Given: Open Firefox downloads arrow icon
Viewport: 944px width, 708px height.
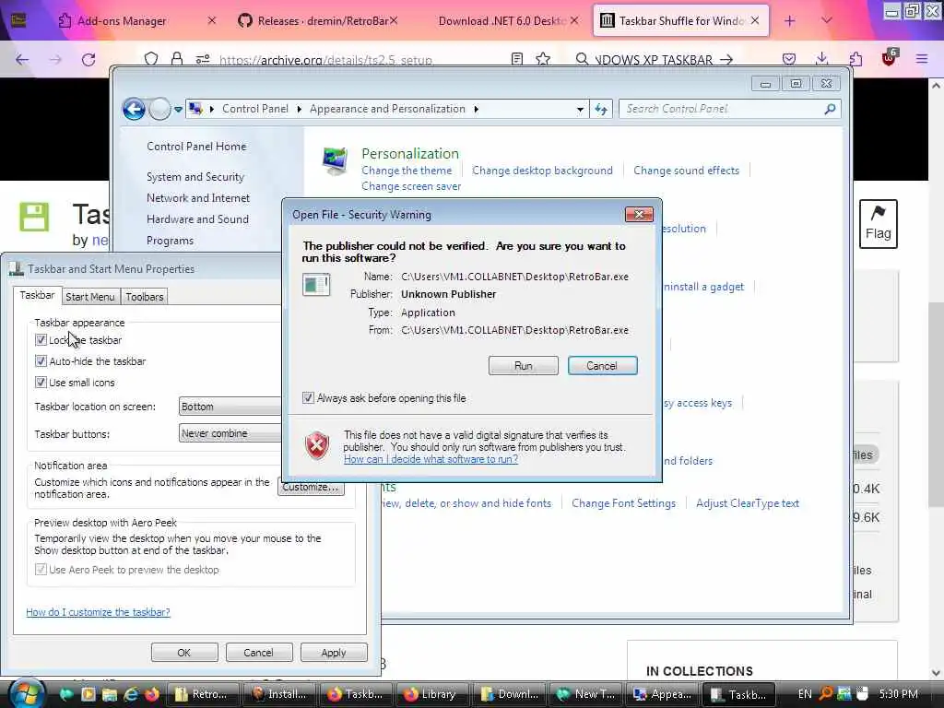Looking at the screenshot, I should click(x=821, y=59).
